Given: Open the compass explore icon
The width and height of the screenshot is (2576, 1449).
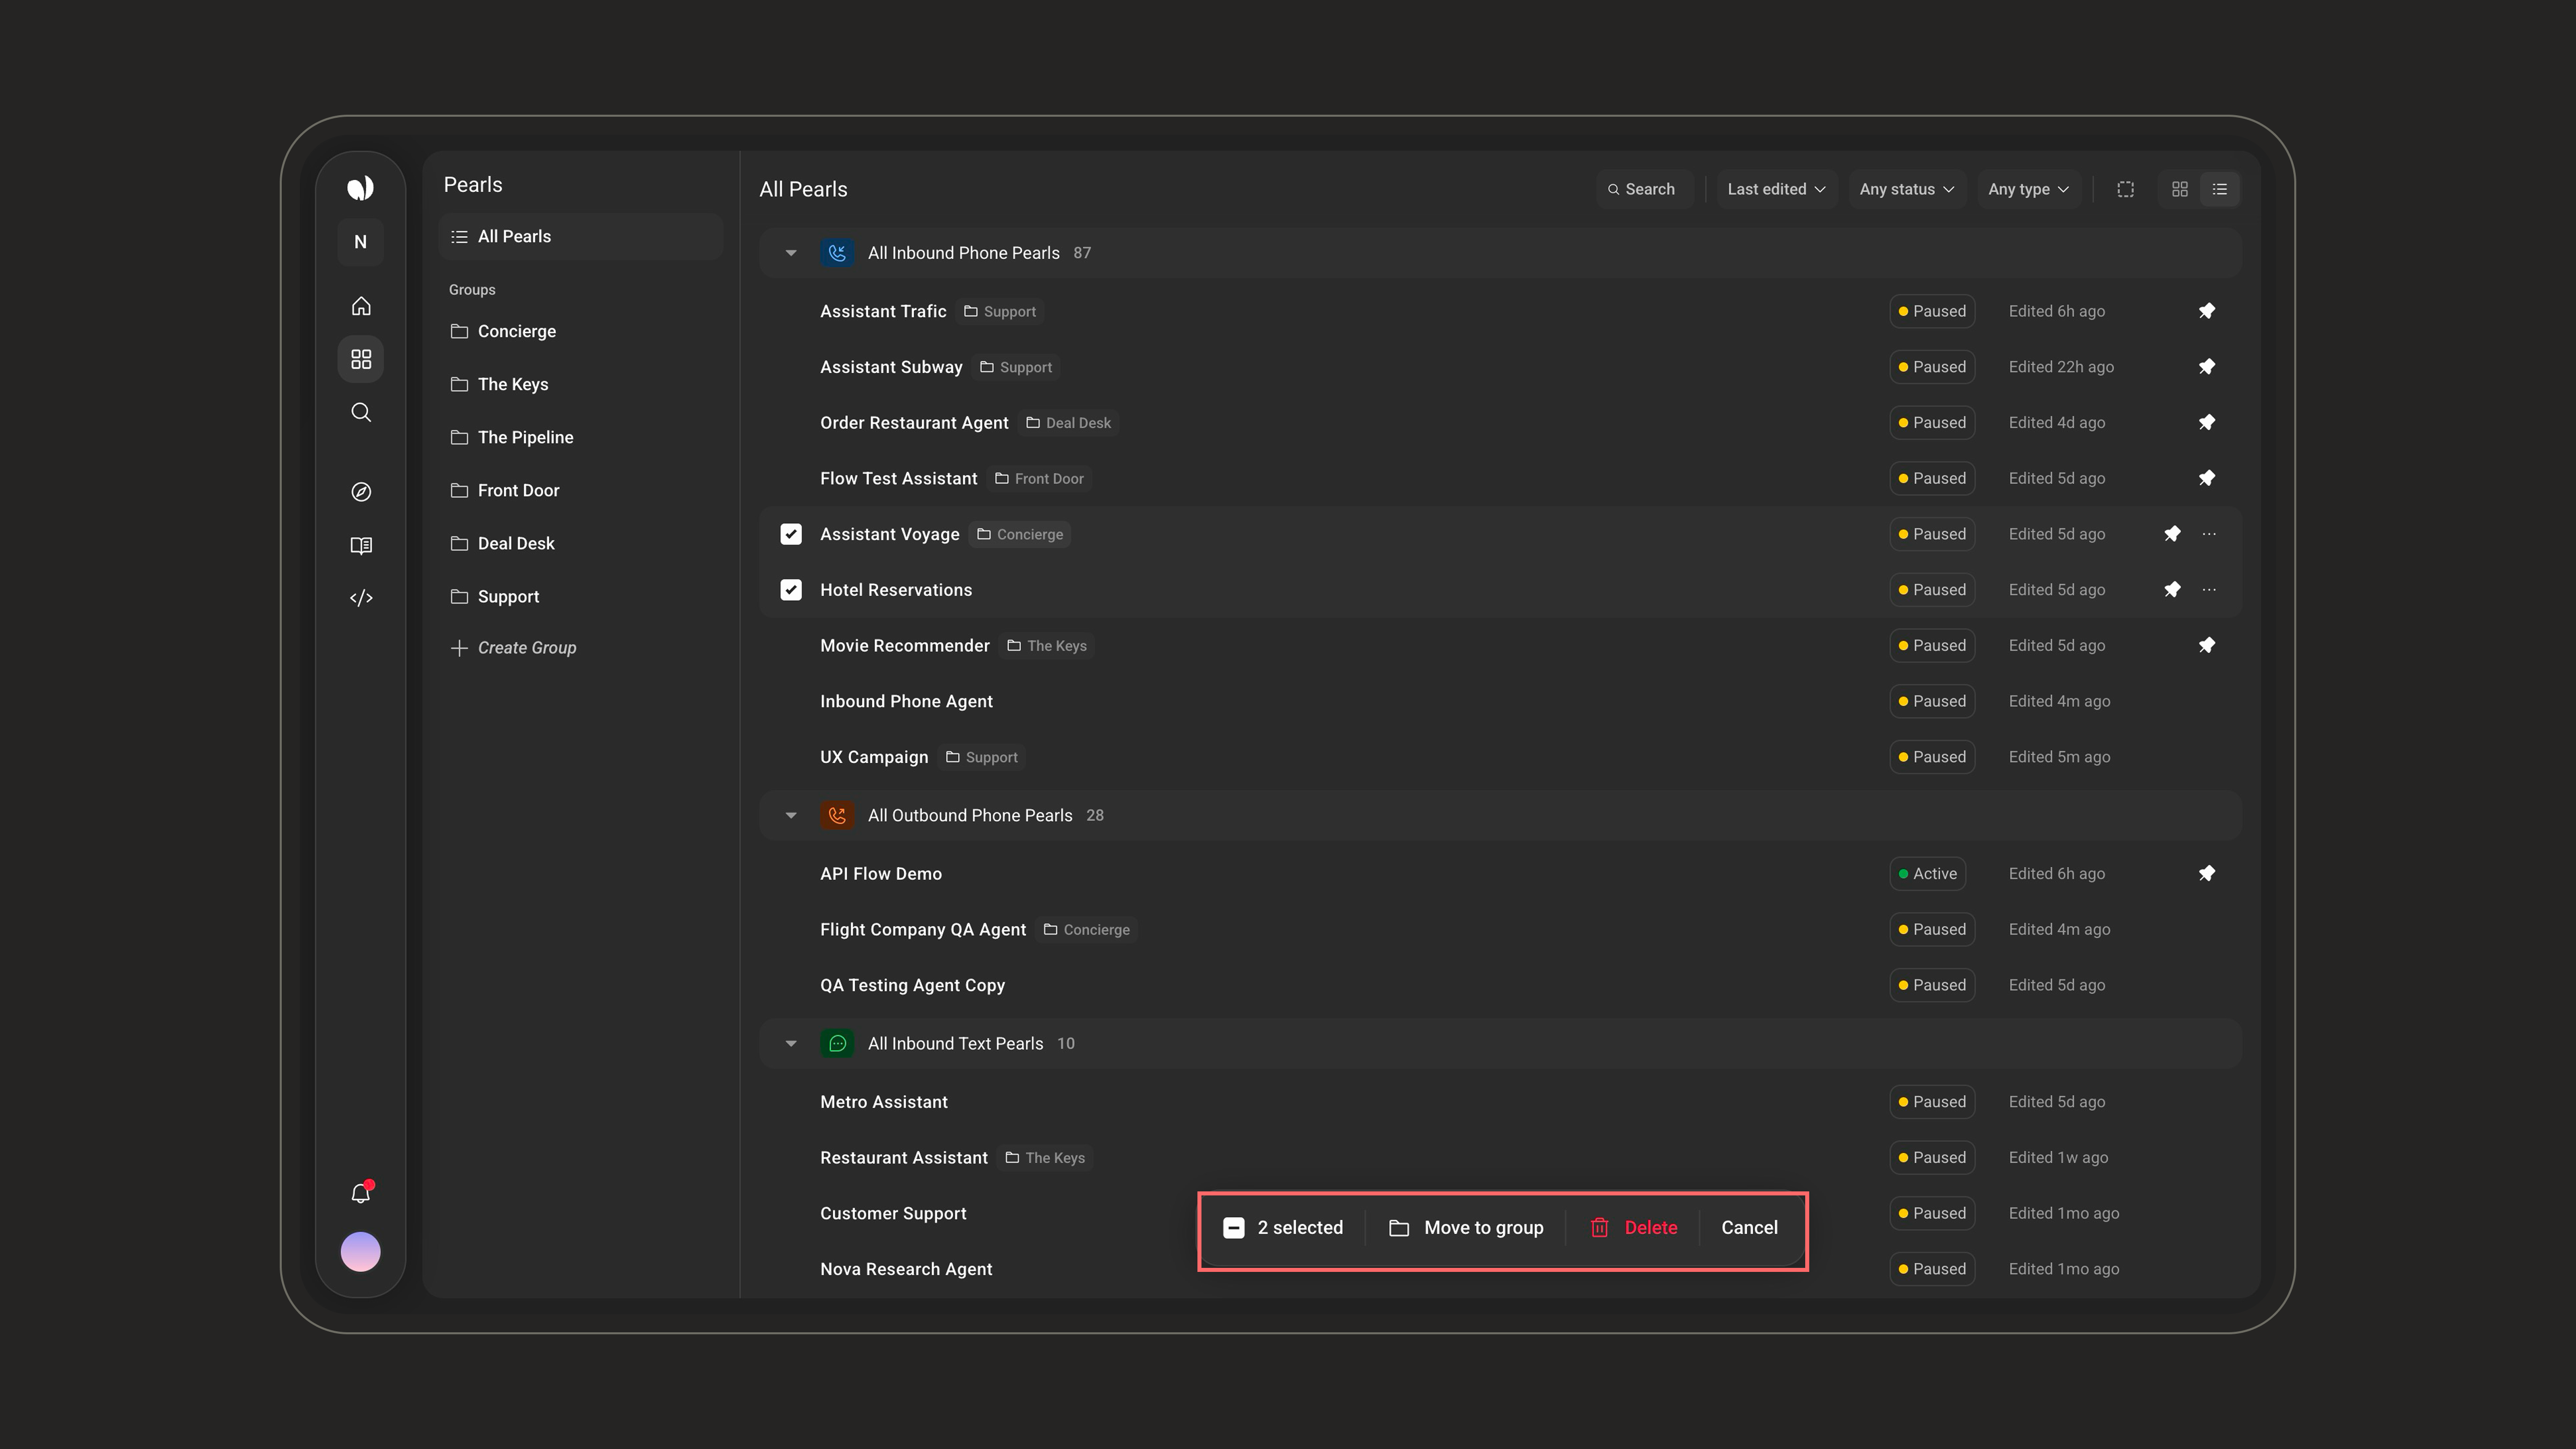Looking at the screenshot, I should 361,492.
